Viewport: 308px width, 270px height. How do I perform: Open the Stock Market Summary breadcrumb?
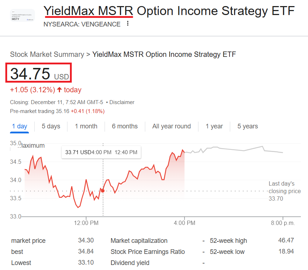point(47,54)
